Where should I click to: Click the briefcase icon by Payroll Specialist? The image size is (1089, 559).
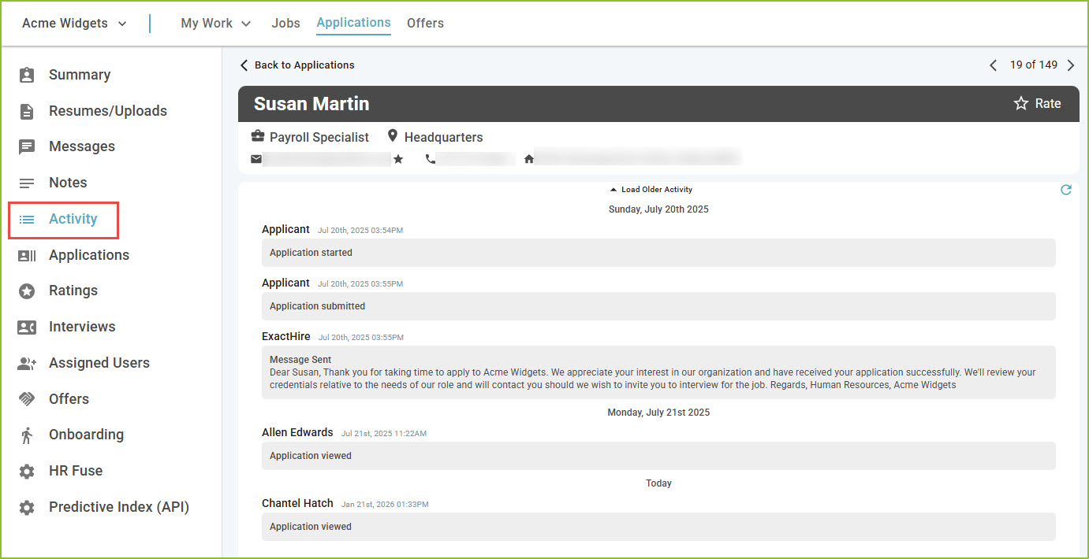tap(257, 136)
